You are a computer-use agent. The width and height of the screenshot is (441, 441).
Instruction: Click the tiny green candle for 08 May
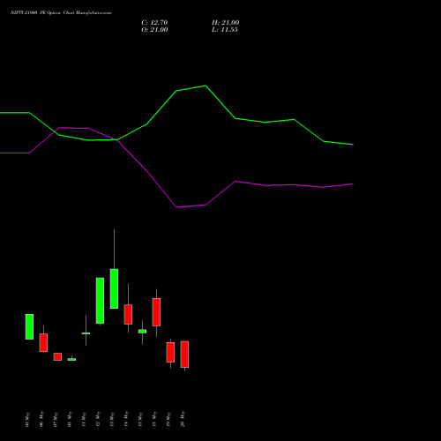click(x=71, y=359)
